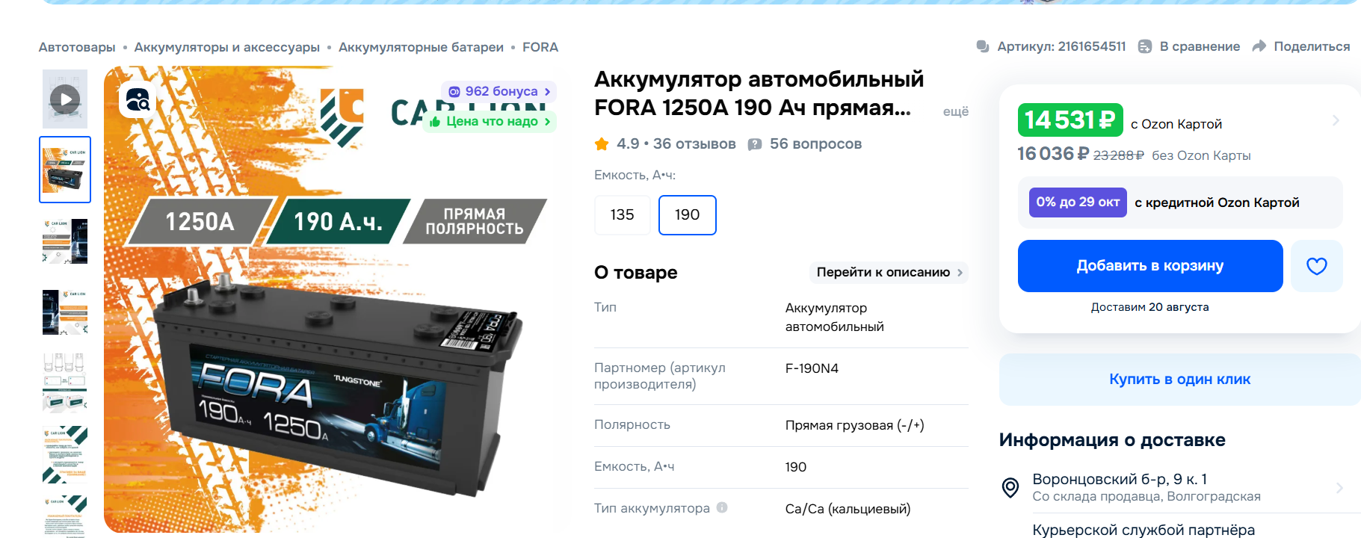Screen dimensions: 1361x538
Task: Select capacity option 135
Action: [x=622, y=215]
